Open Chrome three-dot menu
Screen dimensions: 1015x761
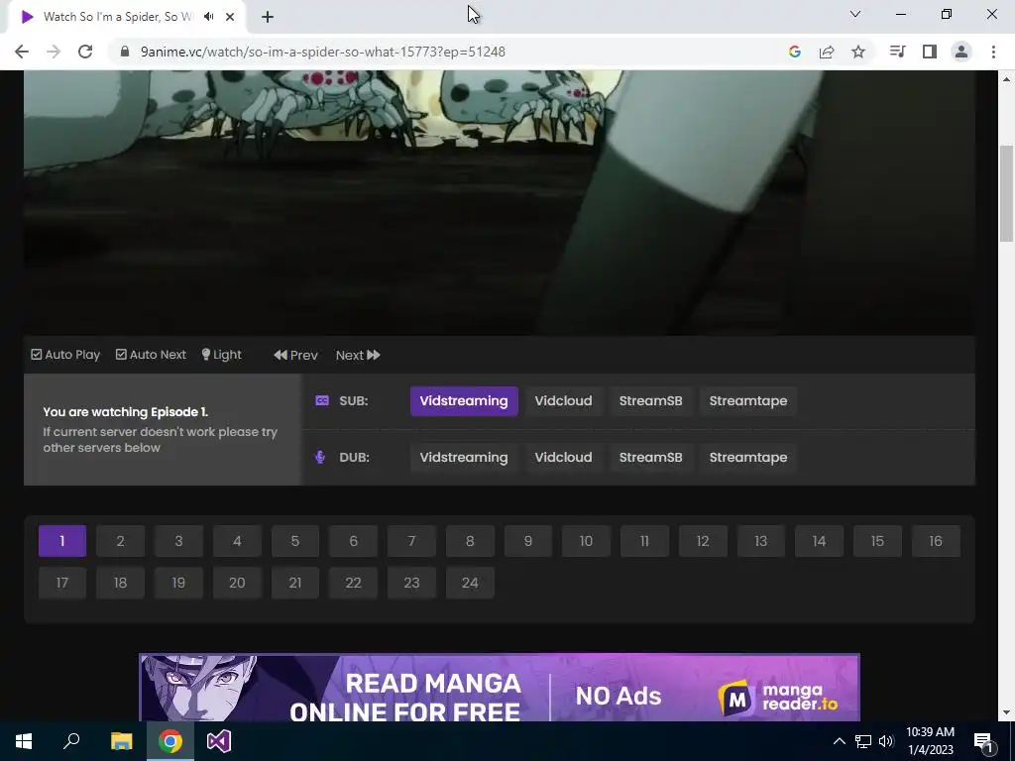tap(993, 52)
